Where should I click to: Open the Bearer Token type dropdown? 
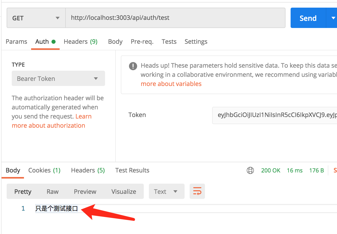[x=58, y=78]
